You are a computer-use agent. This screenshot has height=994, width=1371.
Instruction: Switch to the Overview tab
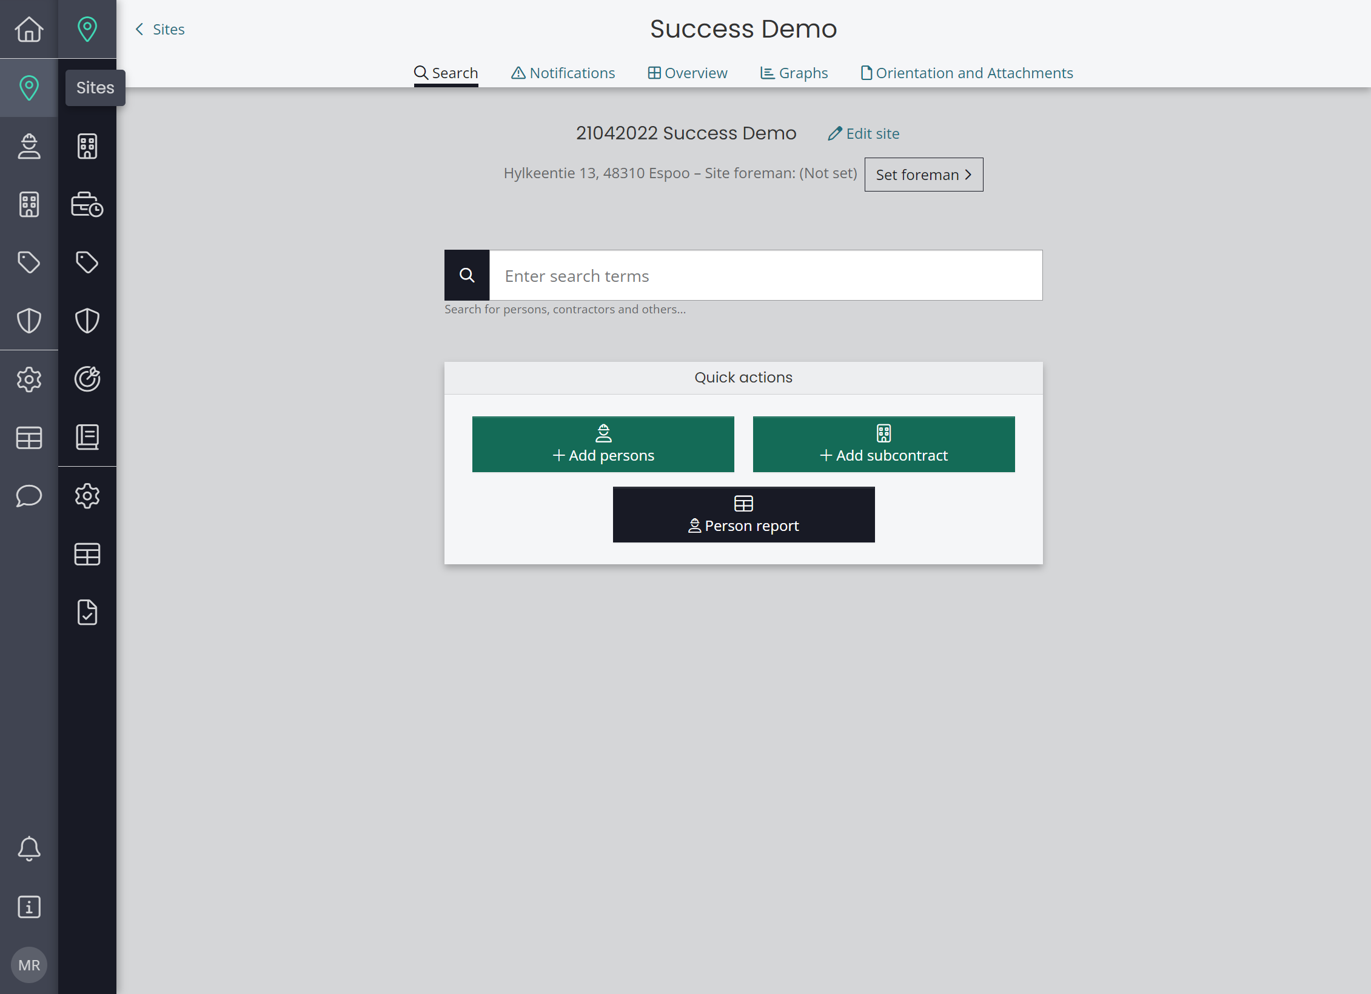click(688, 73)
